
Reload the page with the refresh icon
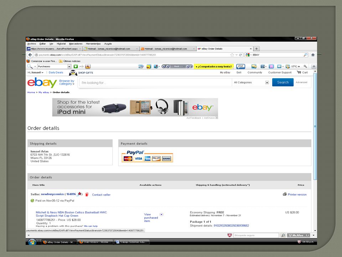(240, 55)
